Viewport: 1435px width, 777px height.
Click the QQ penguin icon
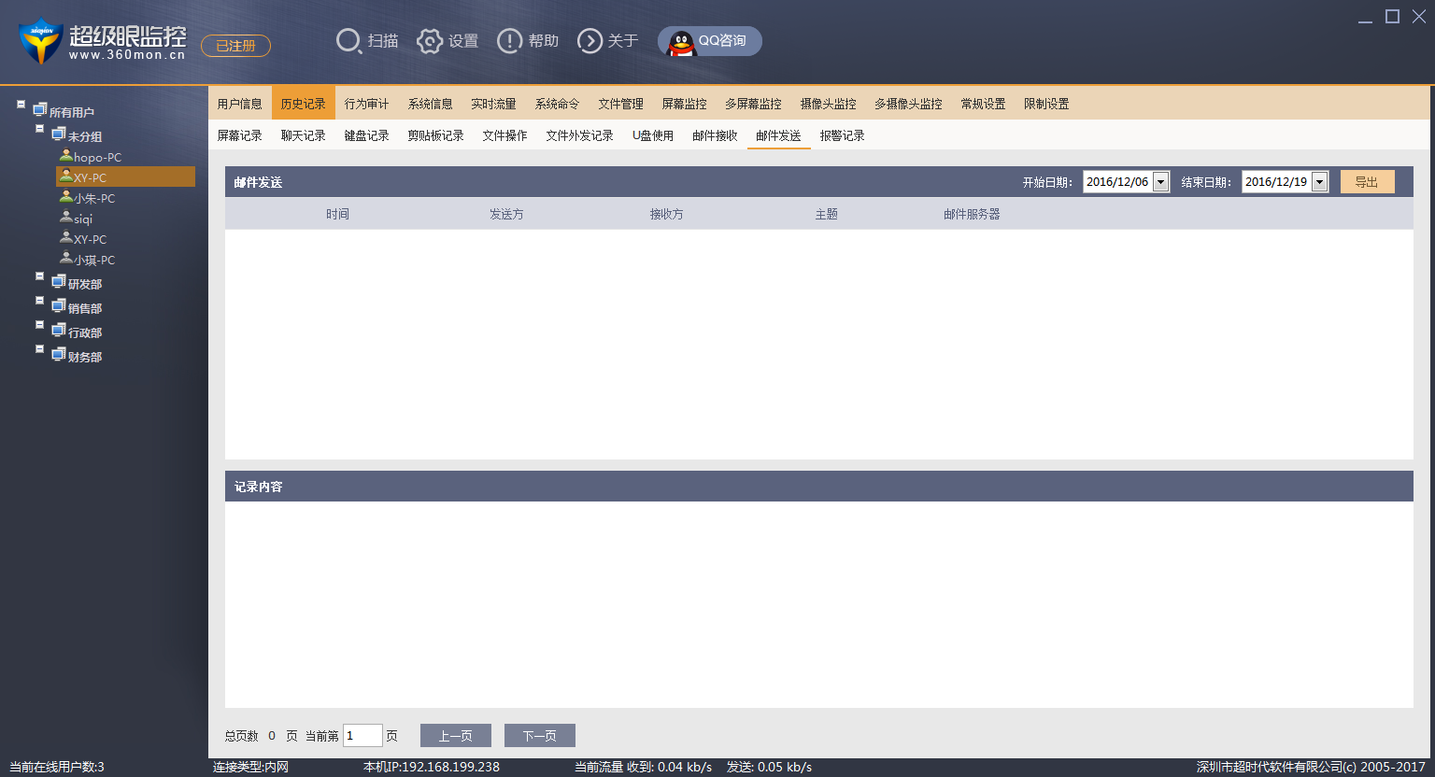click(x=682, y=42)
